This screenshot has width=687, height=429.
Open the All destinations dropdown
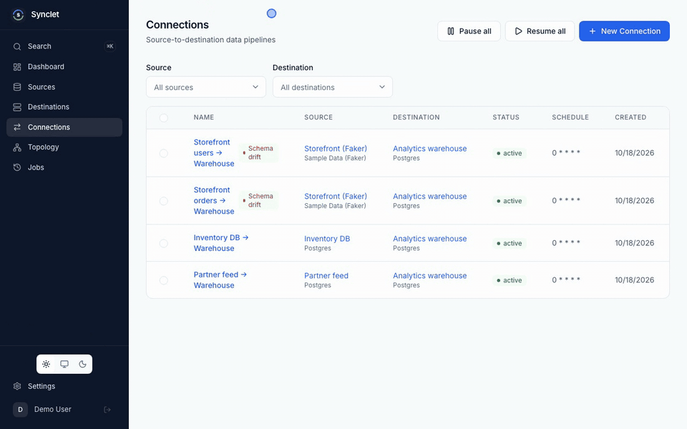click(333, 87)
